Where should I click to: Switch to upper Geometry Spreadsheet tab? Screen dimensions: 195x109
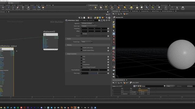coord(167,11)
